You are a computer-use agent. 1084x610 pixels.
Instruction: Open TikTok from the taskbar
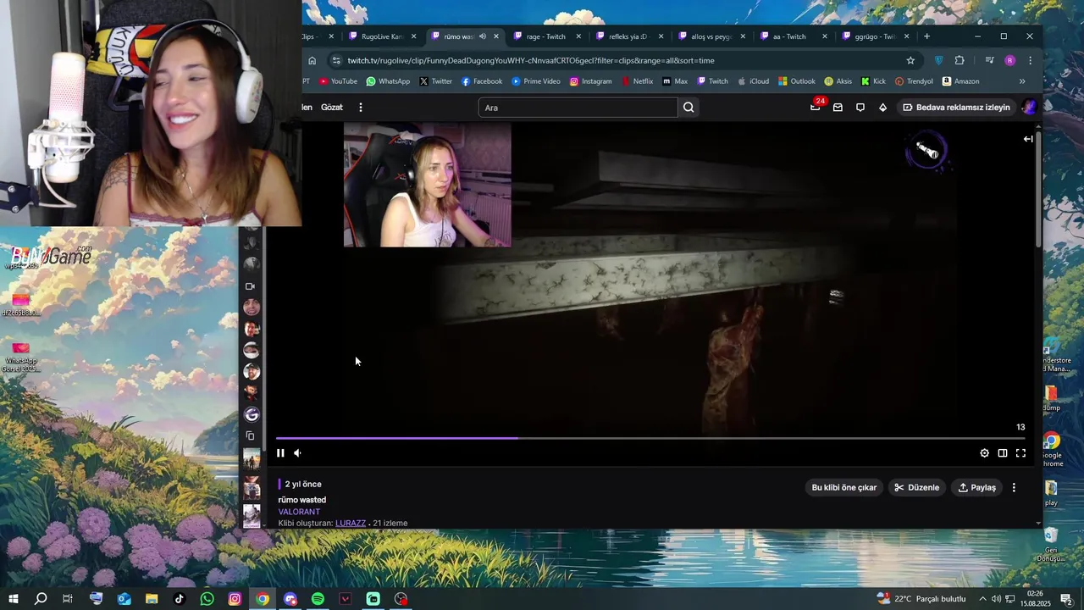[180, 599]
